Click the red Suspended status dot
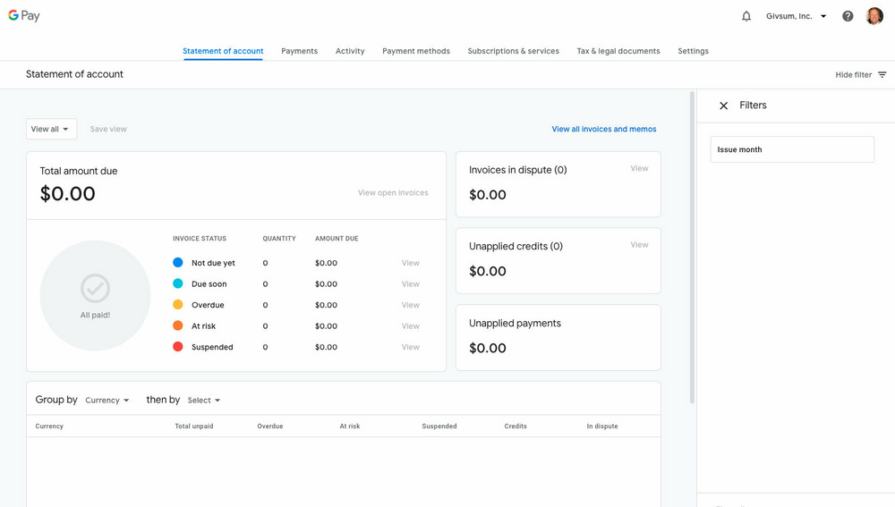Image resolution: width=895 pixels, height=507 pixels. coord(177,347)
